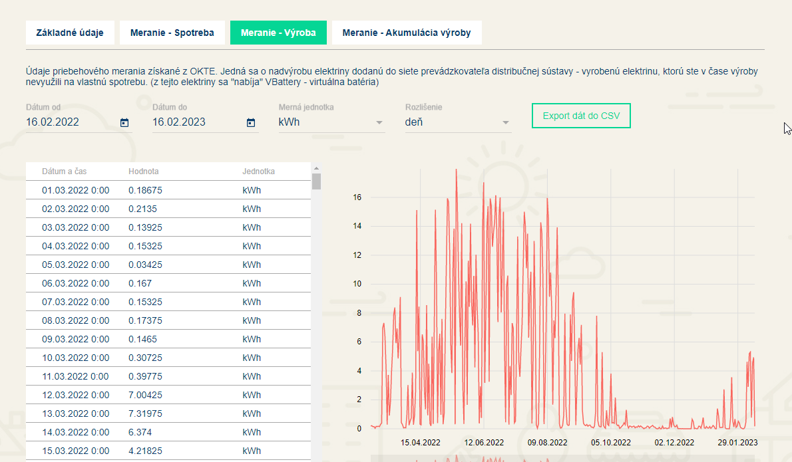Click the 10 label on chart y-axis
Image resolution: width=792 pixels, height=462 pixels.
(357, 284)
